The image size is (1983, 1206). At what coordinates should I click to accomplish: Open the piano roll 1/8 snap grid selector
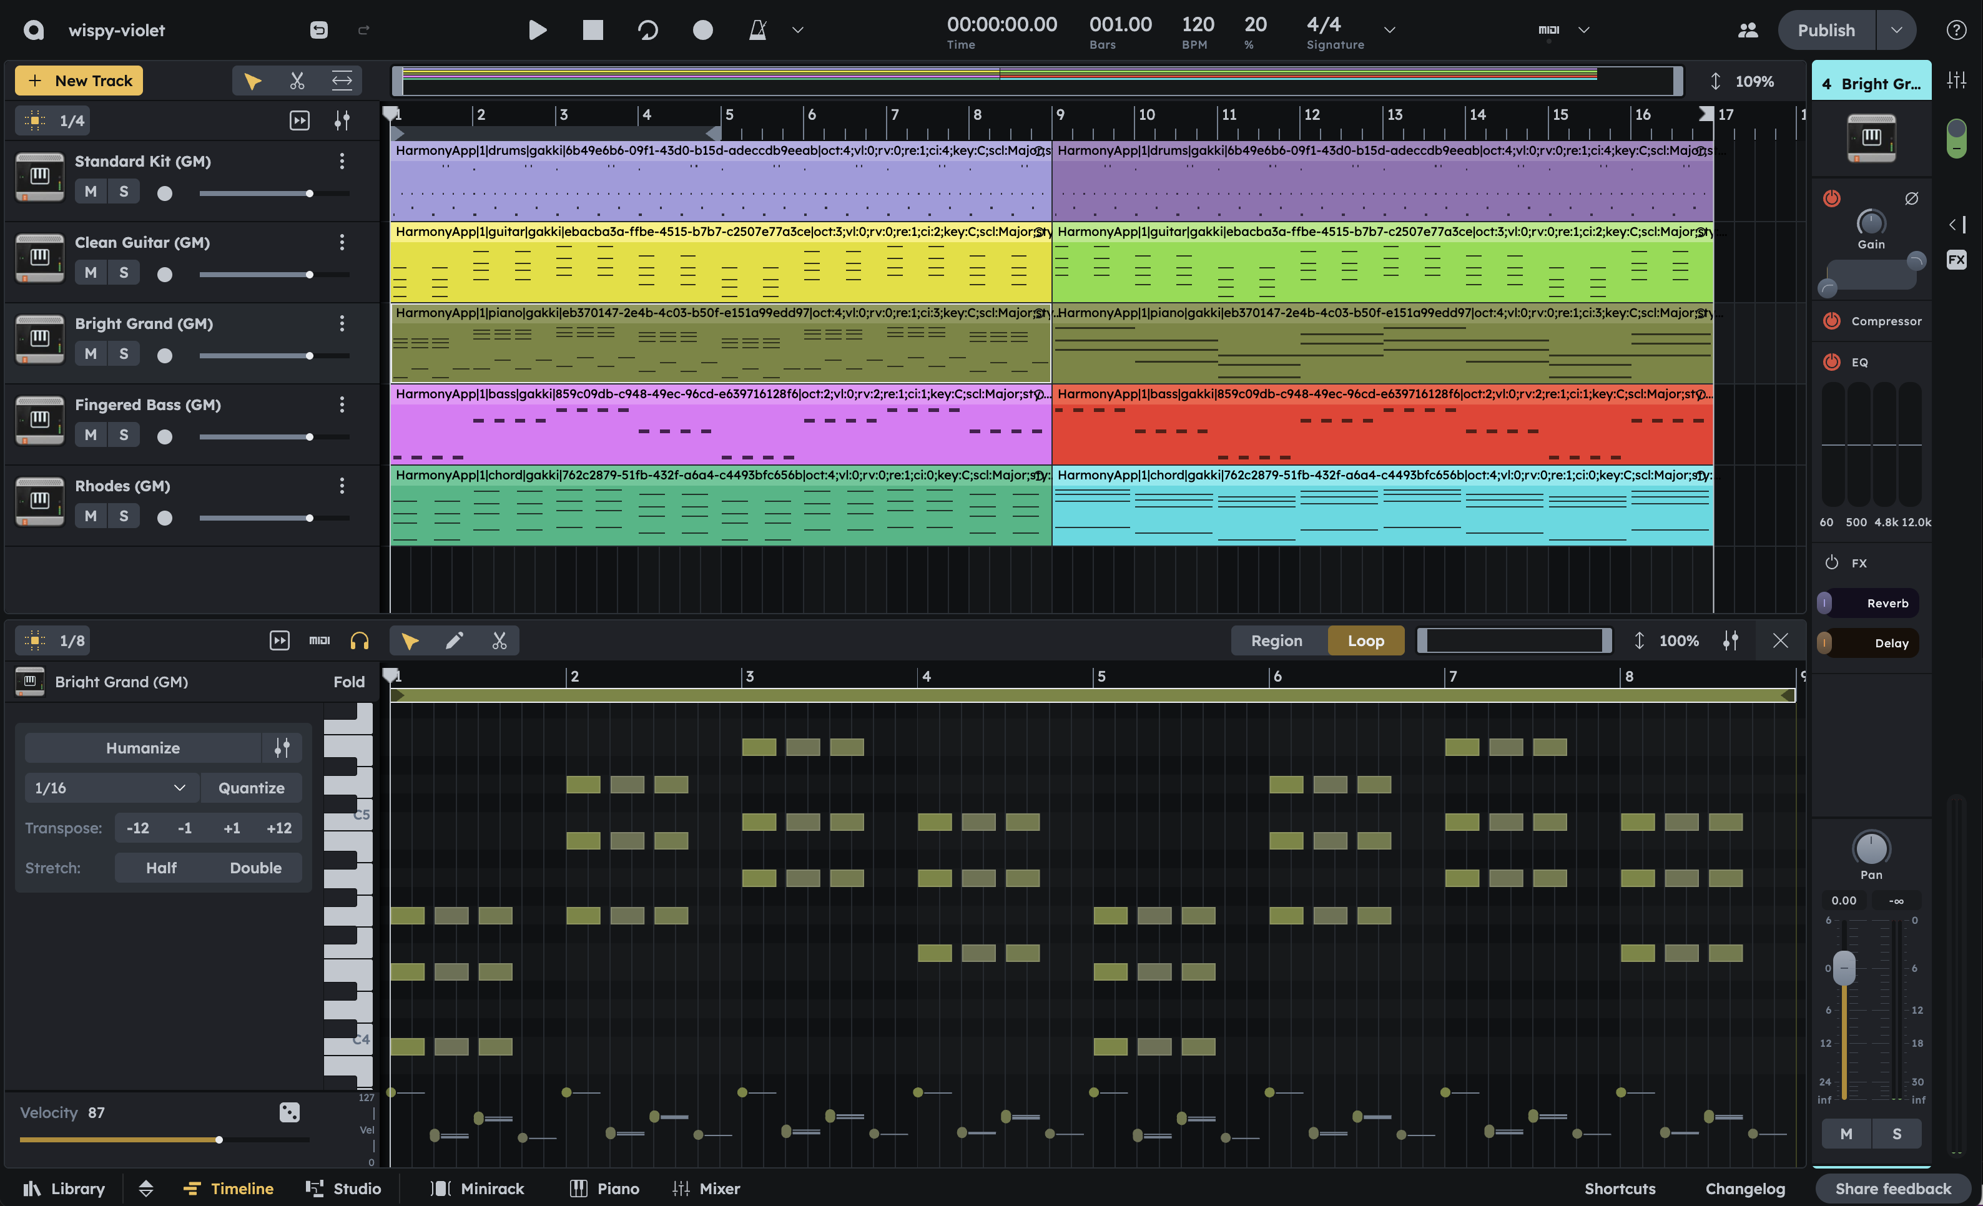click(x=53, y=641)
